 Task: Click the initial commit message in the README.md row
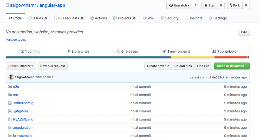pos(140,119)
